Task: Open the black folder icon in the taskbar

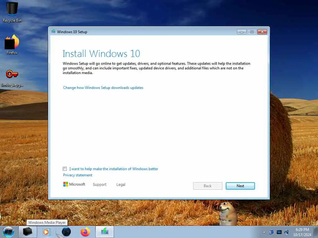Action: pos(28,232)
